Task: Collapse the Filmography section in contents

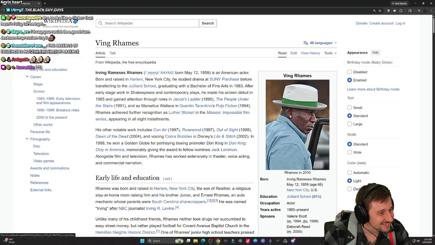Action: (27, 139)
